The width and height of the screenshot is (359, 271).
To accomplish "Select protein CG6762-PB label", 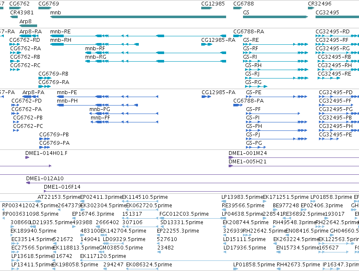I will coord(28,118).
